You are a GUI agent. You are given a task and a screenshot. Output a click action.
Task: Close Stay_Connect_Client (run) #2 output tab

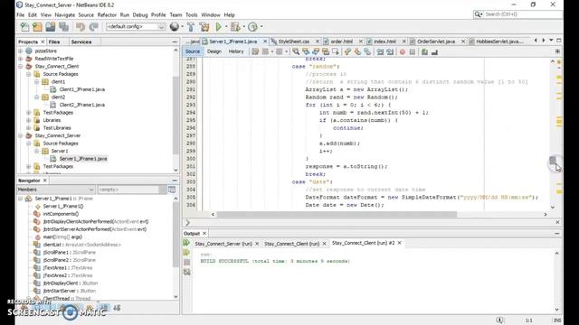(399, 243)
